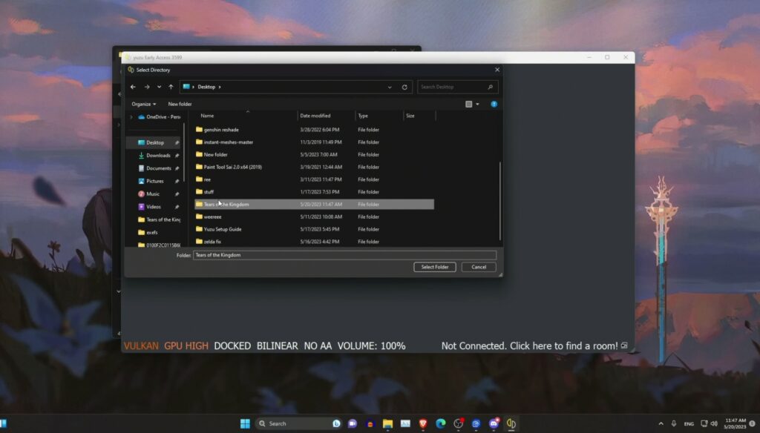Viewport: 760px width, 433px height.
Task: Toggle GPU HIGH accuracy in yuzu
Action: pyautogui.click(x=186, y=346)
